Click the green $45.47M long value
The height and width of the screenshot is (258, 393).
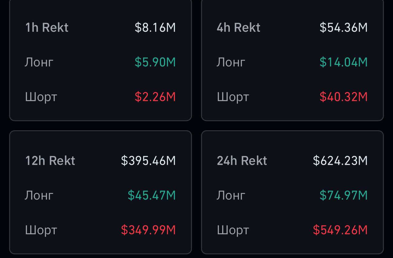(x=152, y=195)
